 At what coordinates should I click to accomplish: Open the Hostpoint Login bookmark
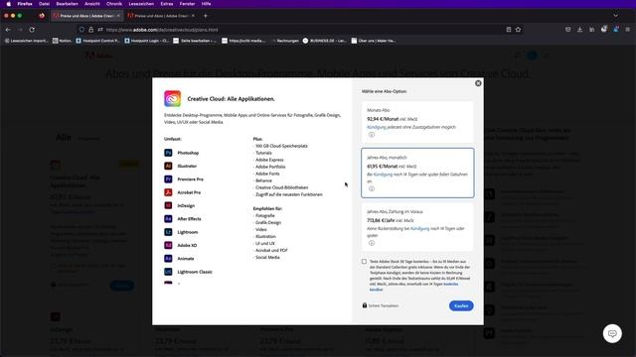(146, 41)
